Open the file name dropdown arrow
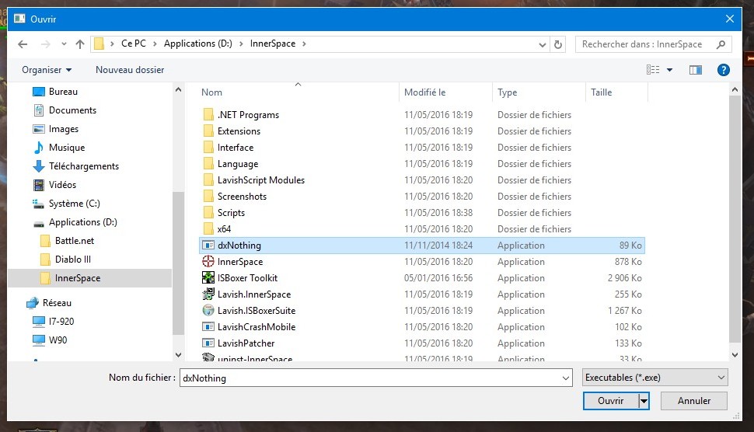 click(x=566, y=378)
